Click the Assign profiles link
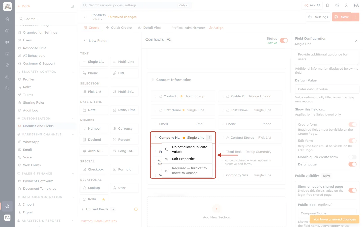The height and width of the screenshot is (227, 363). click(x=216, y=28)
